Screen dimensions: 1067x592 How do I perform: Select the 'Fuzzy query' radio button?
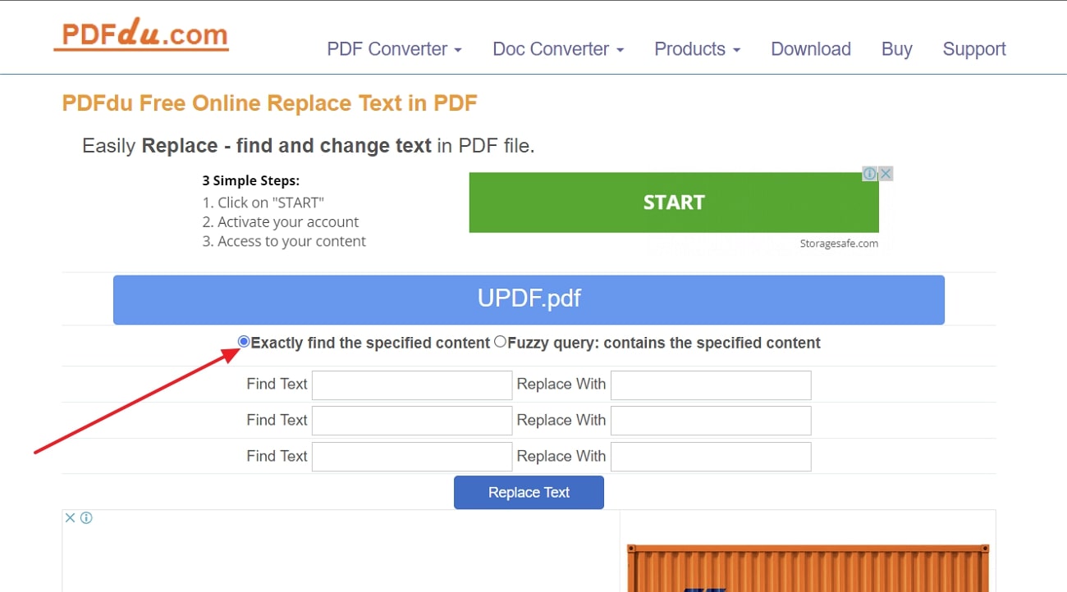tap(500, 342)
